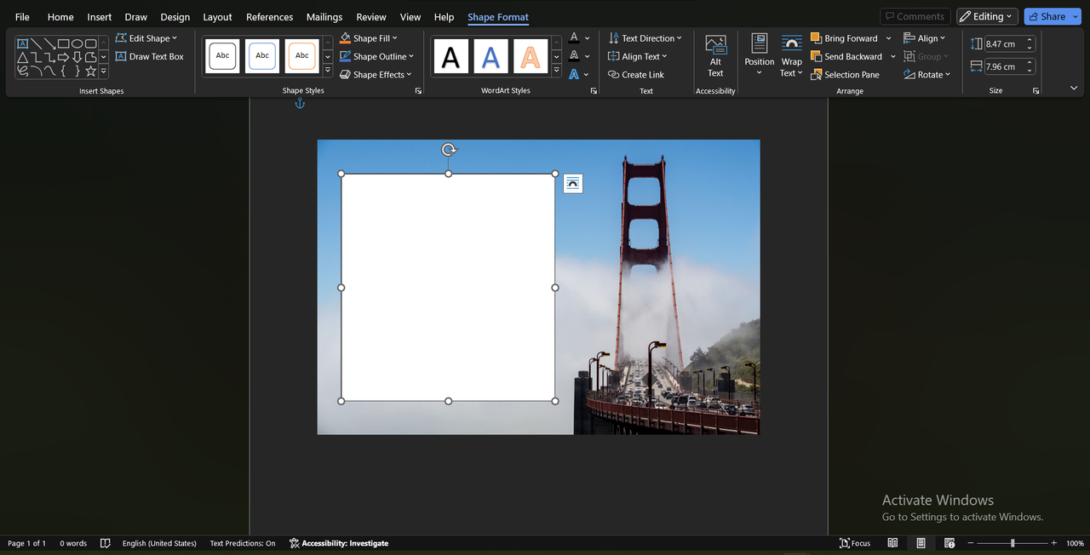
Task: Open the Wrap Text menu
Action: [x=792, y=55]
